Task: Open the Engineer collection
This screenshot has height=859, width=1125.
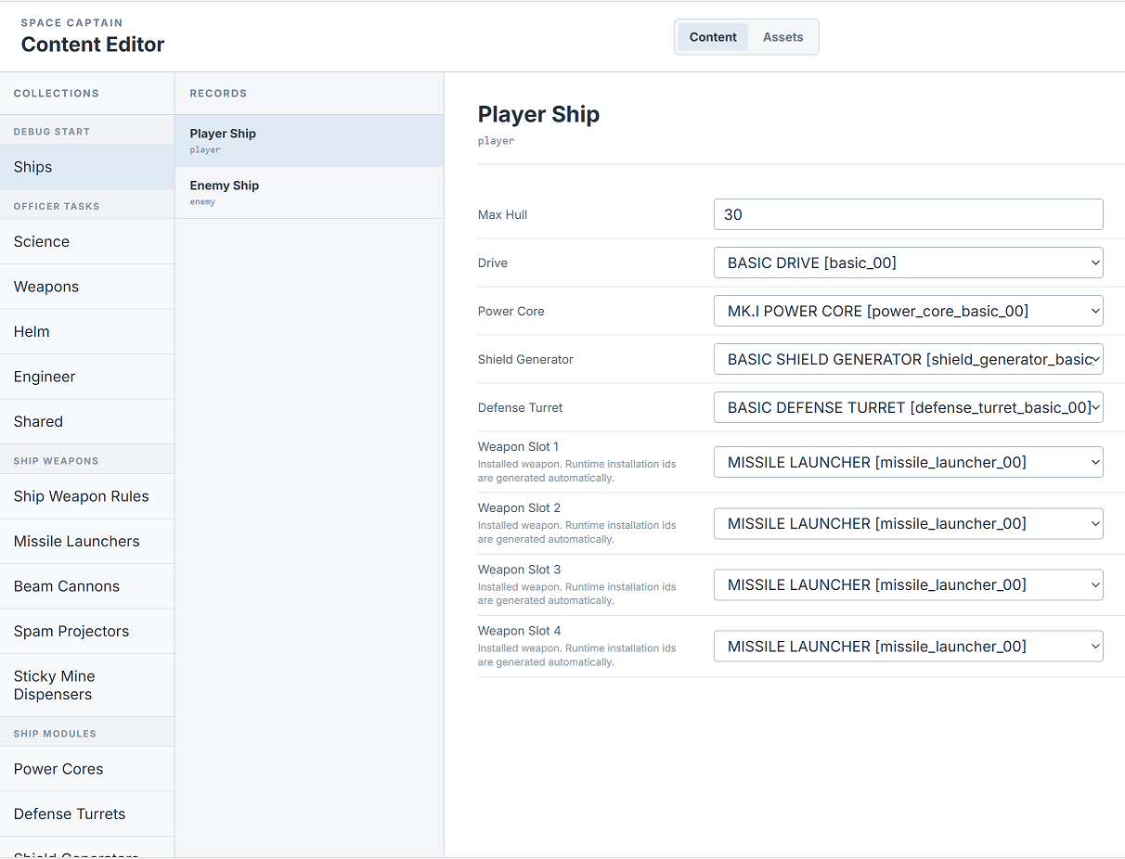Action: [x=87, y=377]
